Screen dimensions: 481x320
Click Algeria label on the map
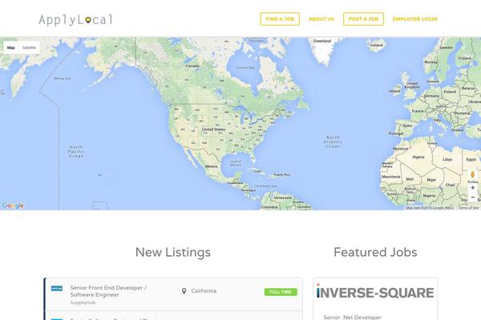click(418, 157)
